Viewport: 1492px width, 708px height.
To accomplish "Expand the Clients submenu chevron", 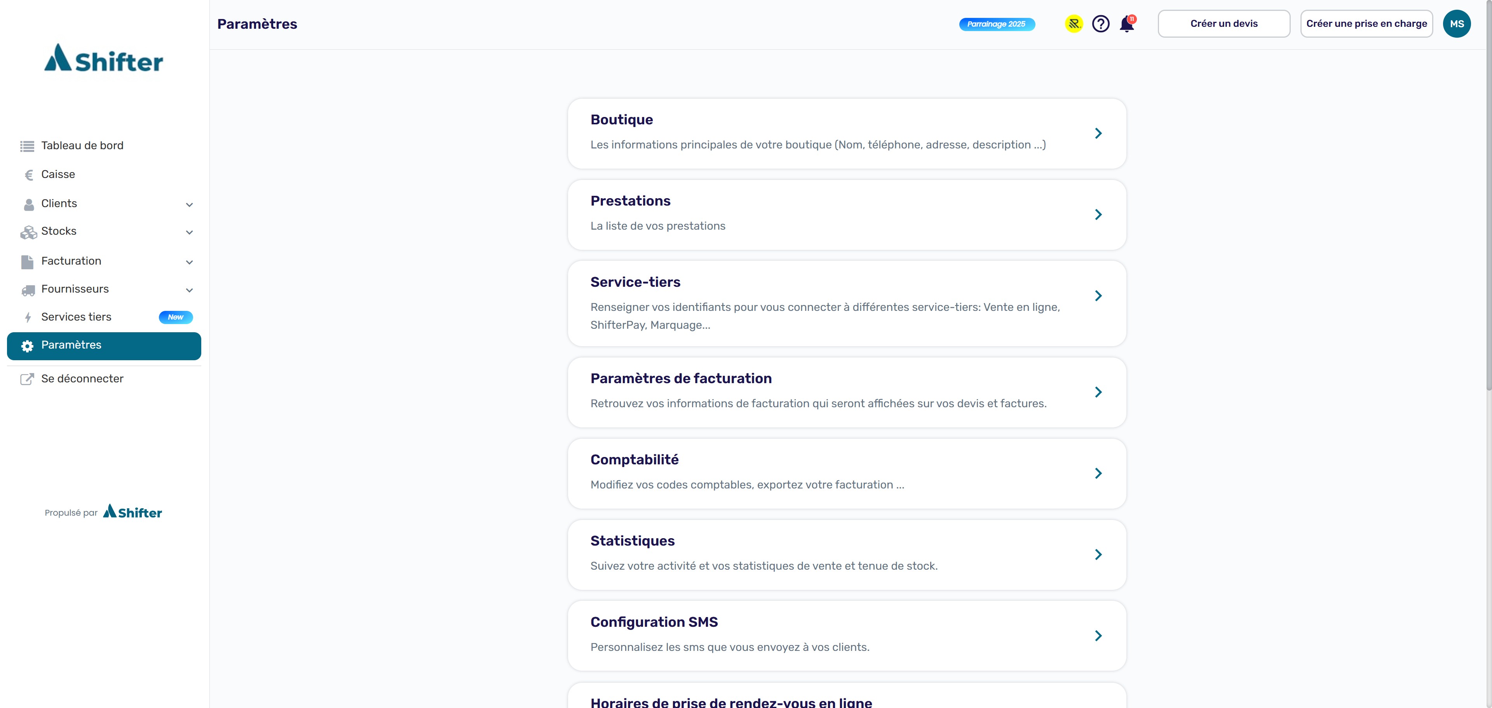I will [189, 204].
